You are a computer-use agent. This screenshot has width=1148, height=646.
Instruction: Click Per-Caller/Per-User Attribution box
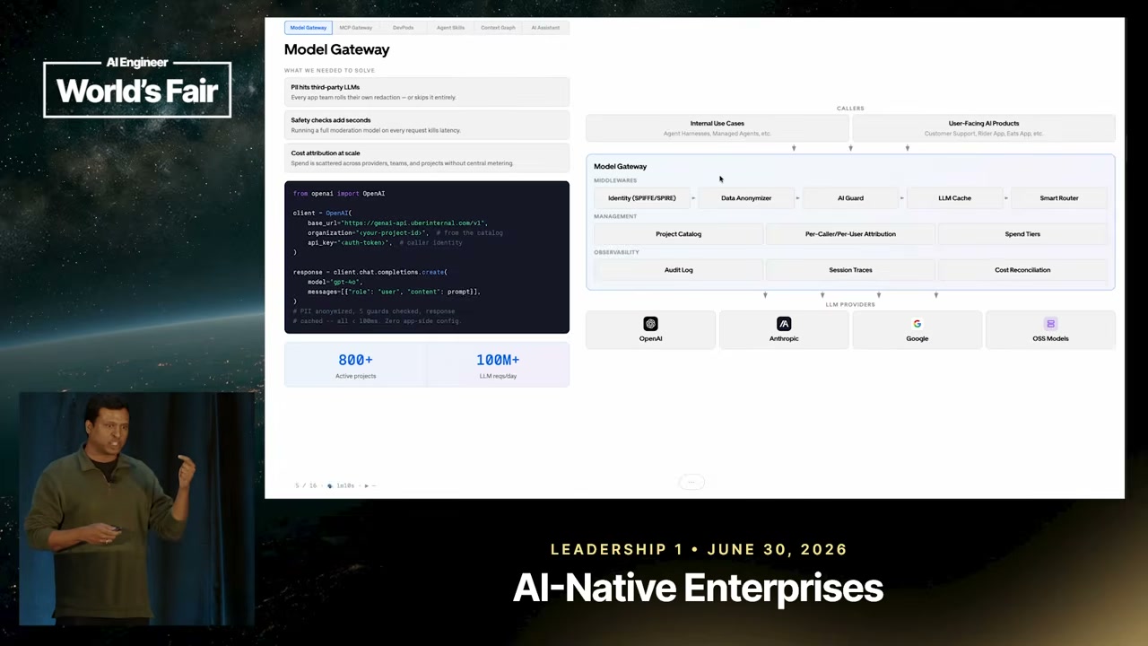[x=850, y=234]
